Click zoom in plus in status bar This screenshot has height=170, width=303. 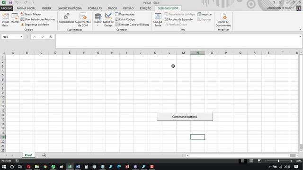point(291,161)
